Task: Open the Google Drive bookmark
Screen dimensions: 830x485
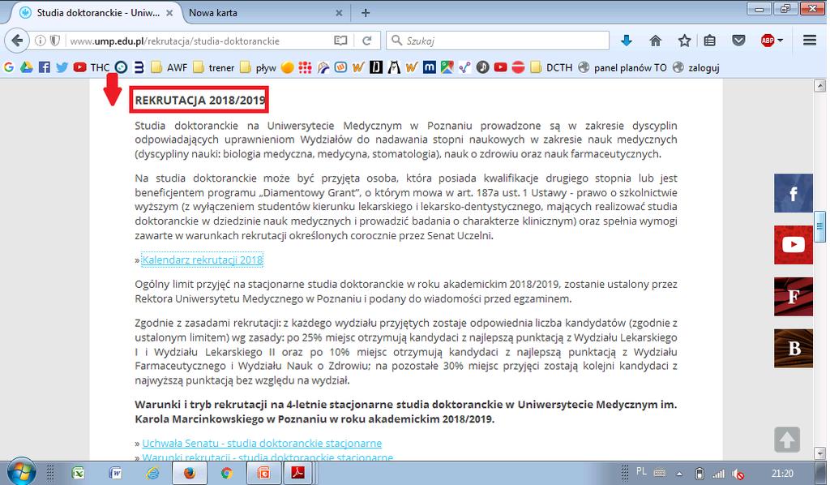Action: 27,67
